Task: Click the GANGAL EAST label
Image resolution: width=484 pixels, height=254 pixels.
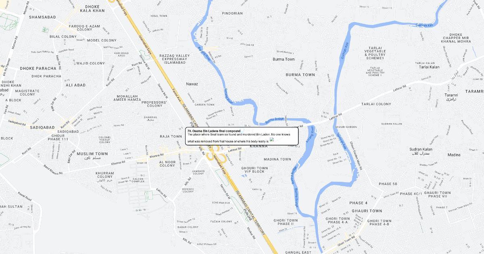Action: 298,252
